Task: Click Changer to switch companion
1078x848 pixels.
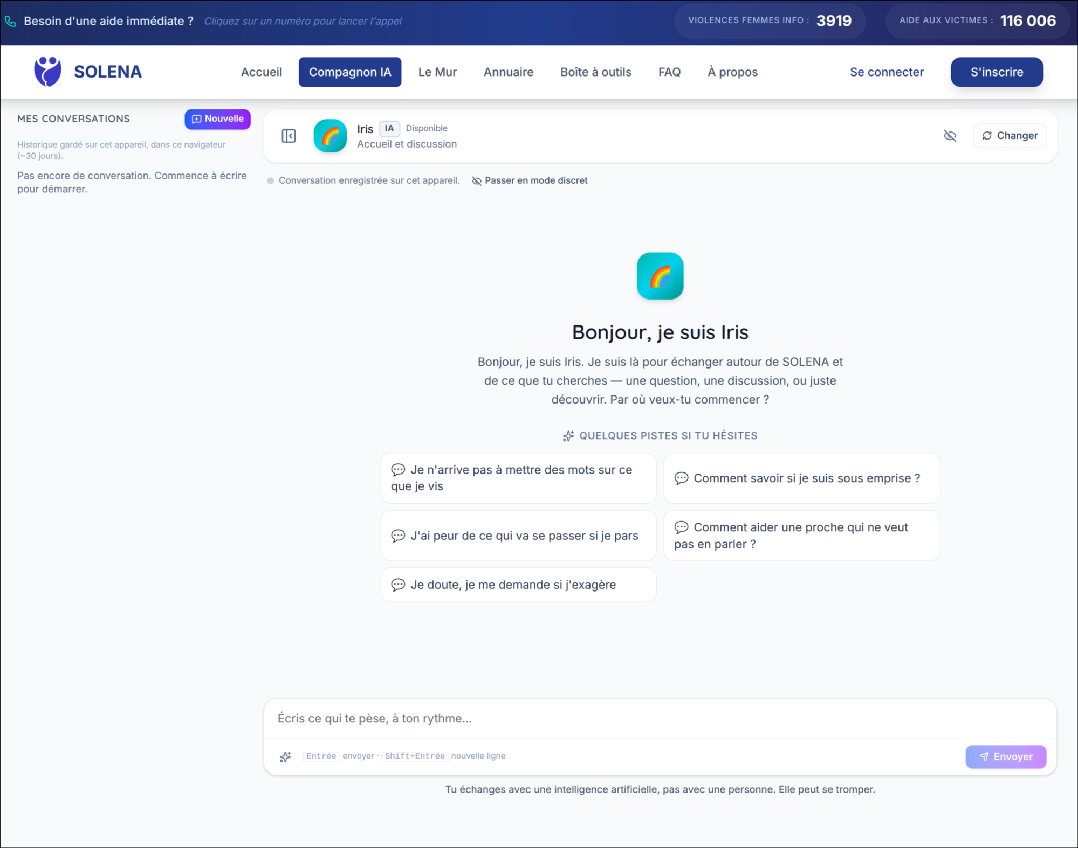Action: [x=1010, y=136]
